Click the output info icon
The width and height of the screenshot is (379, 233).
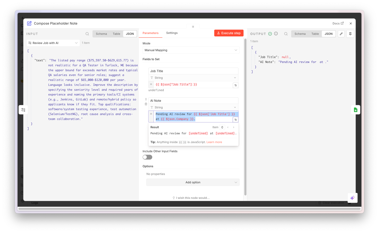click(276, 34)
